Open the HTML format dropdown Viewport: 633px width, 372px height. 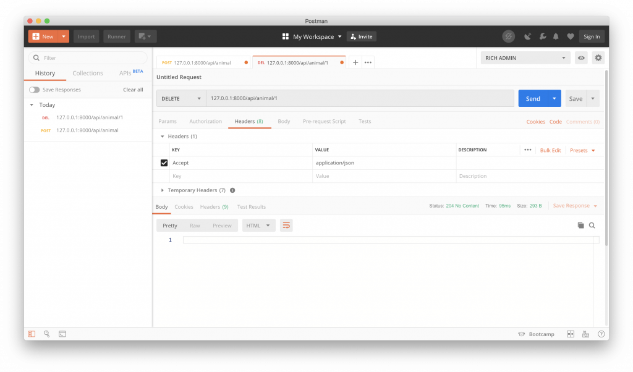(x=258, y=226)
